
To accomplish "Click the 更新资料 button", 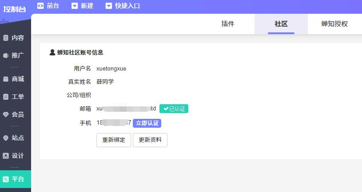I will (x=150, y=140).
